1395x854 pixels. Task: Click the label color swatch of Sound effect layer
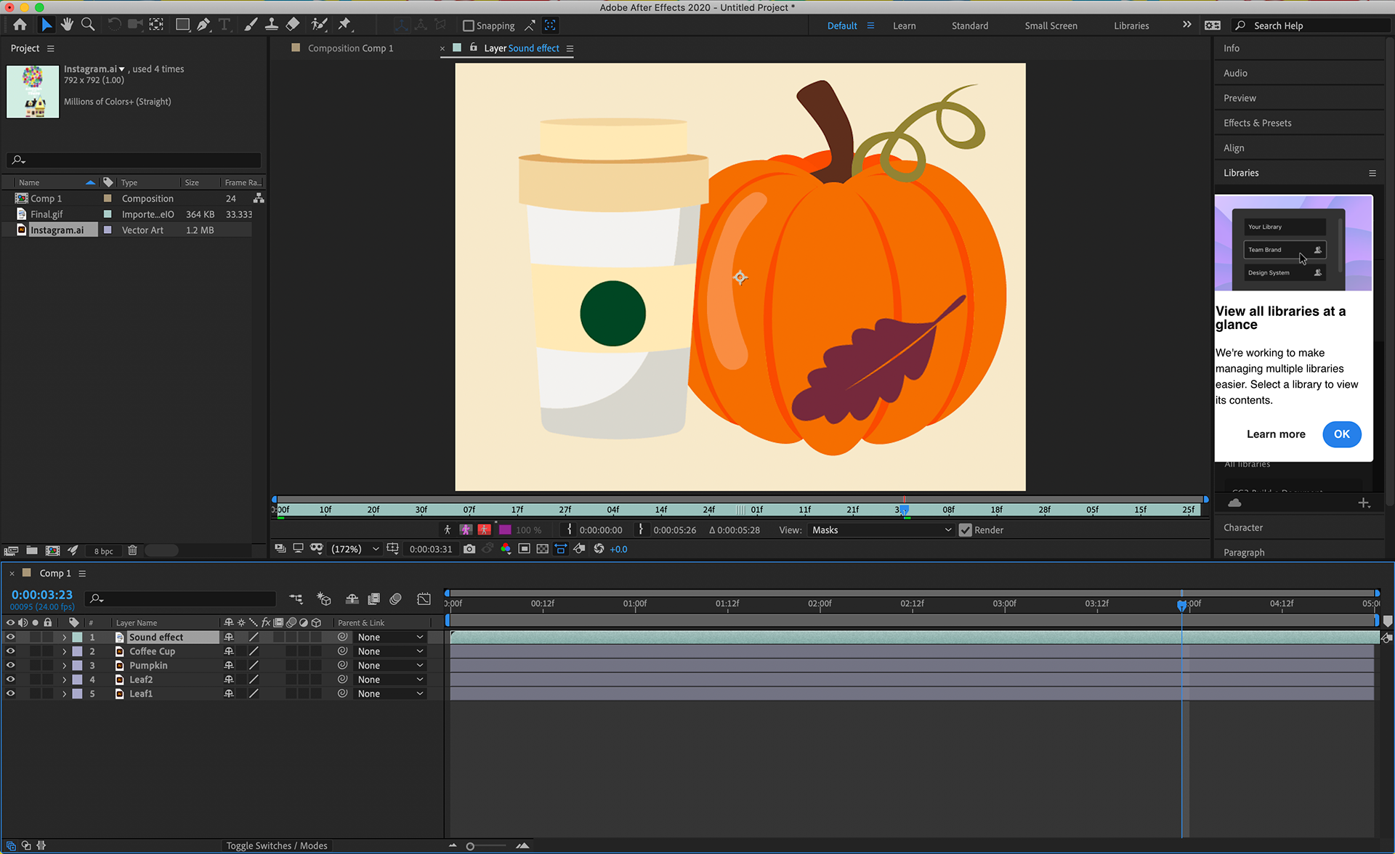[x=77, y=637]
